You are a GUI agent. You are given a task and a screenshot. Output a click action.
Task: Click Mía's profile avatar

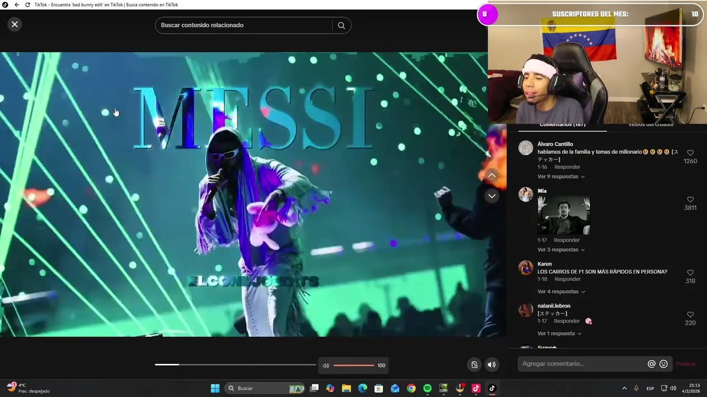[526, 194]
